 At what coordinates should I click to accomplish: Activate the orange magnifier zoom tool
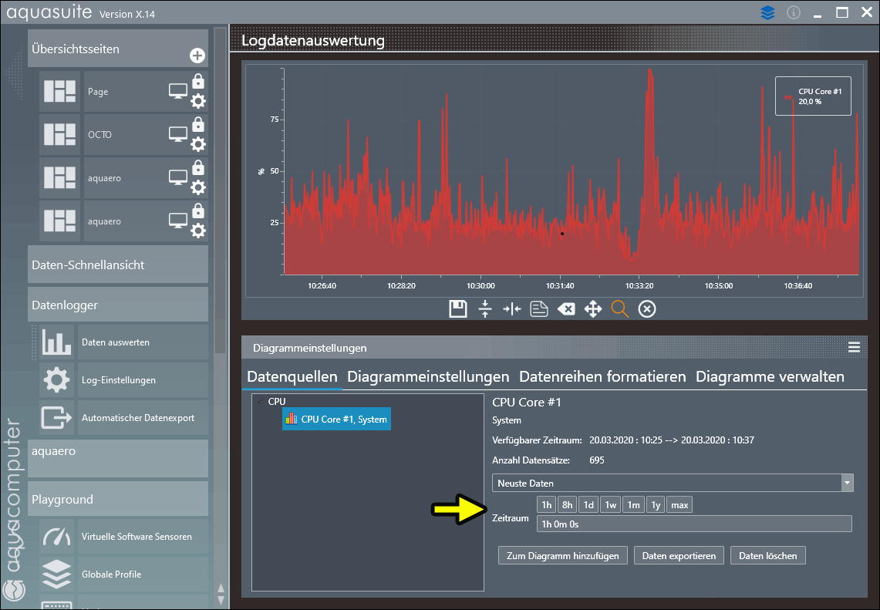[619, 309]
